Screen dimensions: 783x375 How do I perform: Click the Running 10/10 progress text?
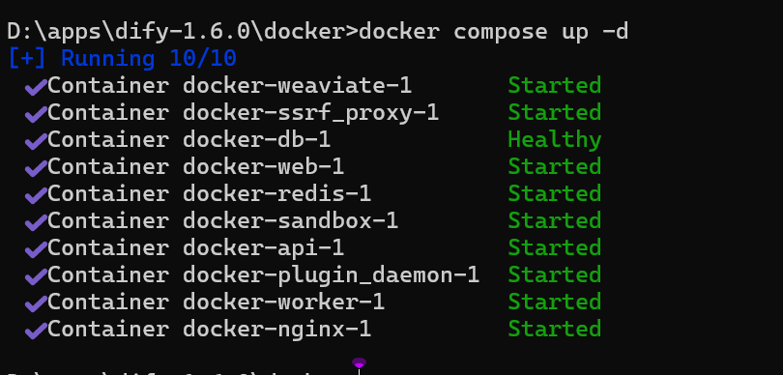(148, 58)
